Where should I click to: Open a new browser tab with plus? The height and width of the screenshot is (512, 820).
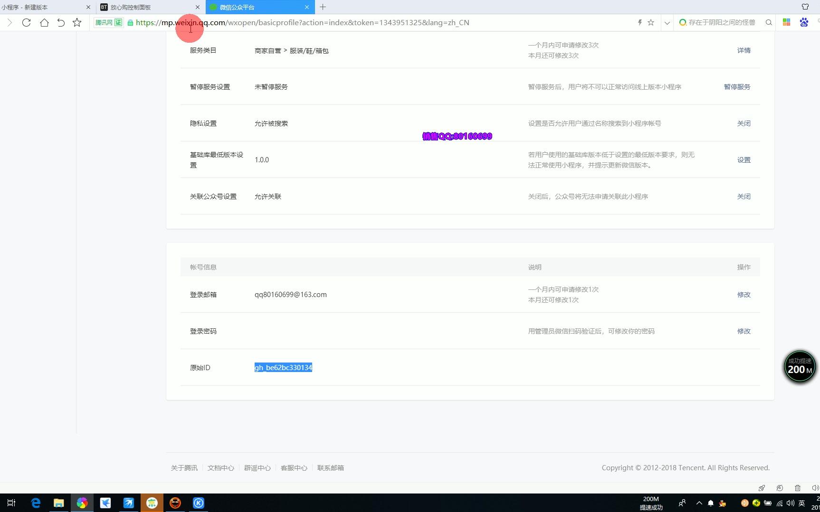point(323,7)
